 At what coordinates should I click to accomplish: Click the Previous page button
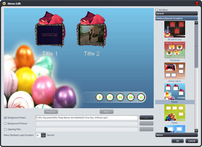coord(51,112)
